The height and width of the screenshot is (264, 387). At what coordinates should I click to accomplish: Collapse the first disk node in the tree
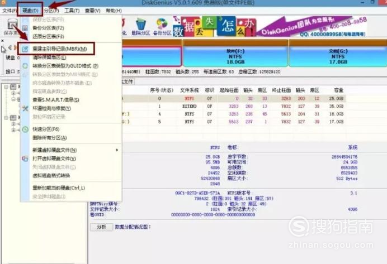pyautogui.click(x=6, y=87)
